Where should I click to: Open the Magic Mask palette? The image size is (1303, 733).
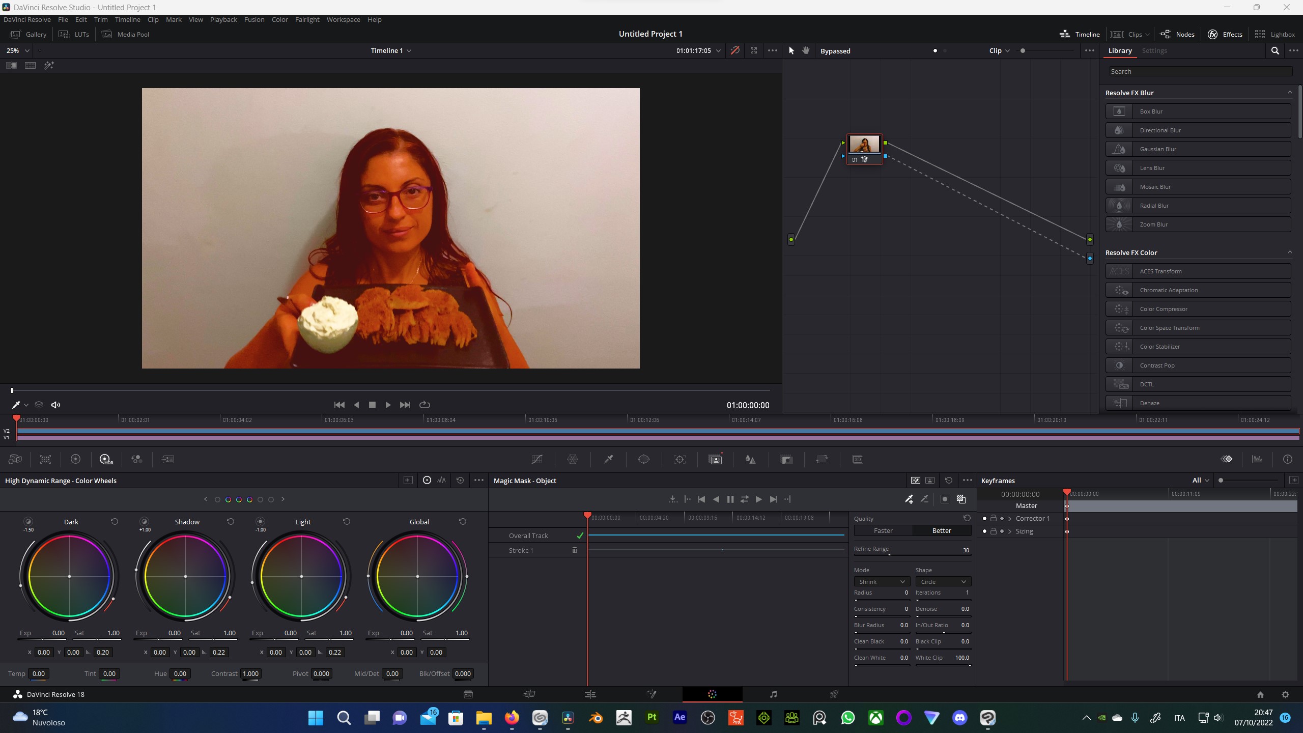click(x=715, y=459)
